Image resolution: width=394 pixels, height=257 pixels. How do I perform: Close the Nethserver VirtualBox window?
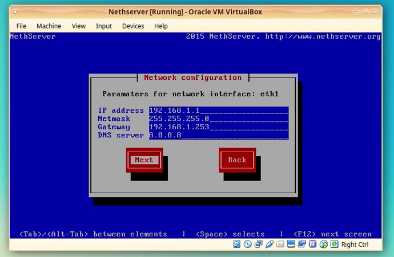pos(376,11)
